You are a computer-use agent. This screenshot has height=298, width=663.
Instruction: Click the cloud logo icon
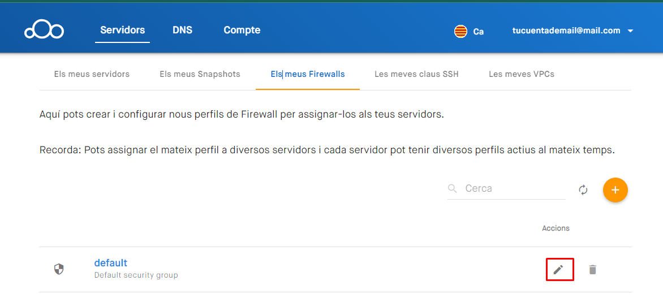click(x=44, y=31)
